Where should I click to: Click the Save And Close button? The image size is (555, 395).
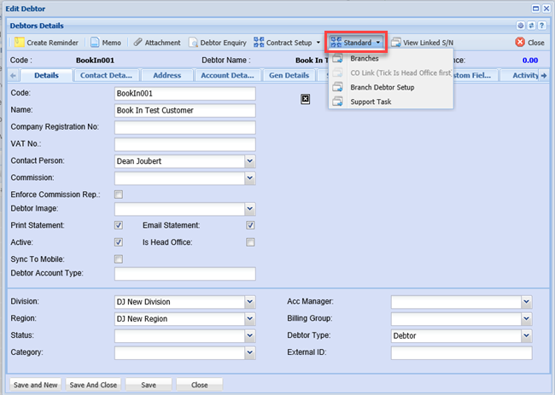coord(92,385)
